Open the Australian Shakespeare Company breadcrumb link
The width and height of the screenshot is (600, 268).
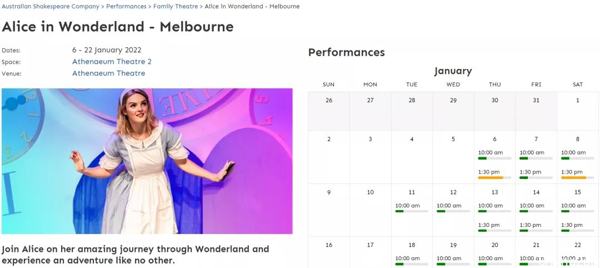coord(50,7)
